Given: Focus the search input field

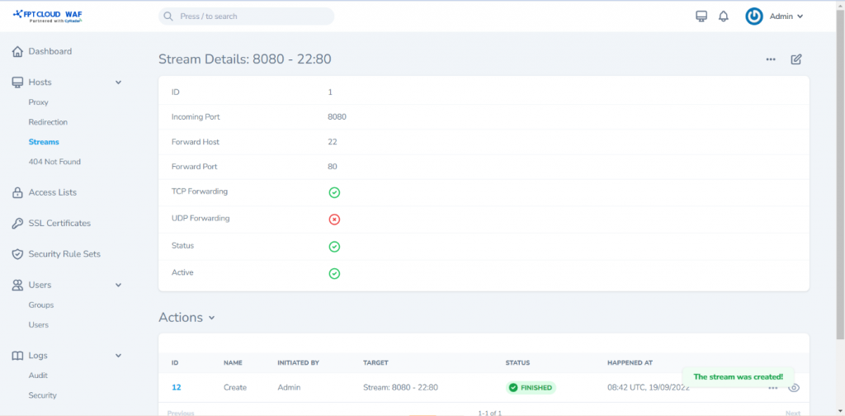Looking at the screenshot, I should pyautogui.click(x=246, y=17).
